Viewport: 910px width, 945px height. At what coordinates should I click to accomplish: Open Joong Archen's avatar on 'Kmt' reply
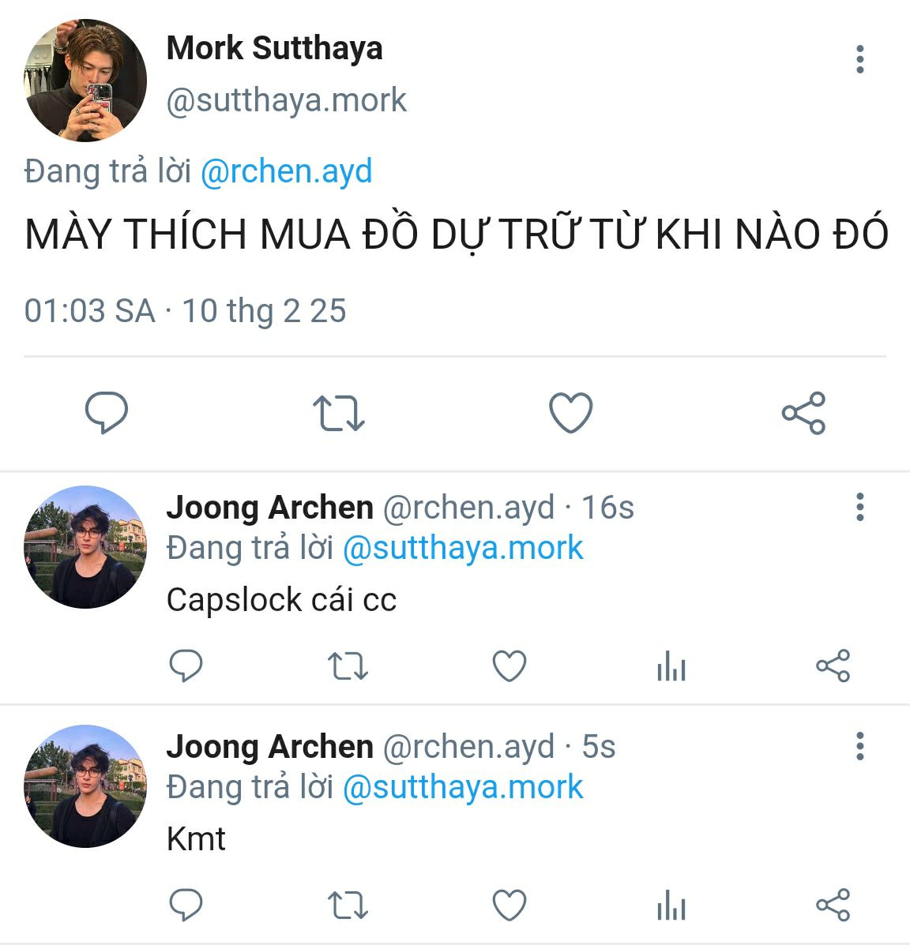click(85, 786)
